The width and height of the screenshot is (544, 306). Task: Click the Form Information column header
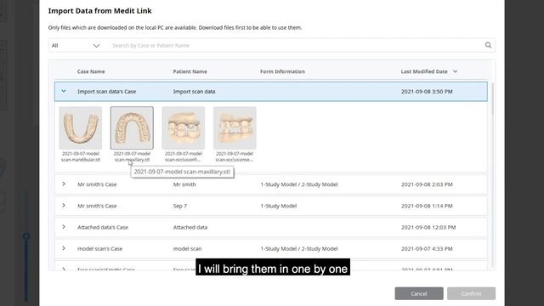(x=282, y=71)
